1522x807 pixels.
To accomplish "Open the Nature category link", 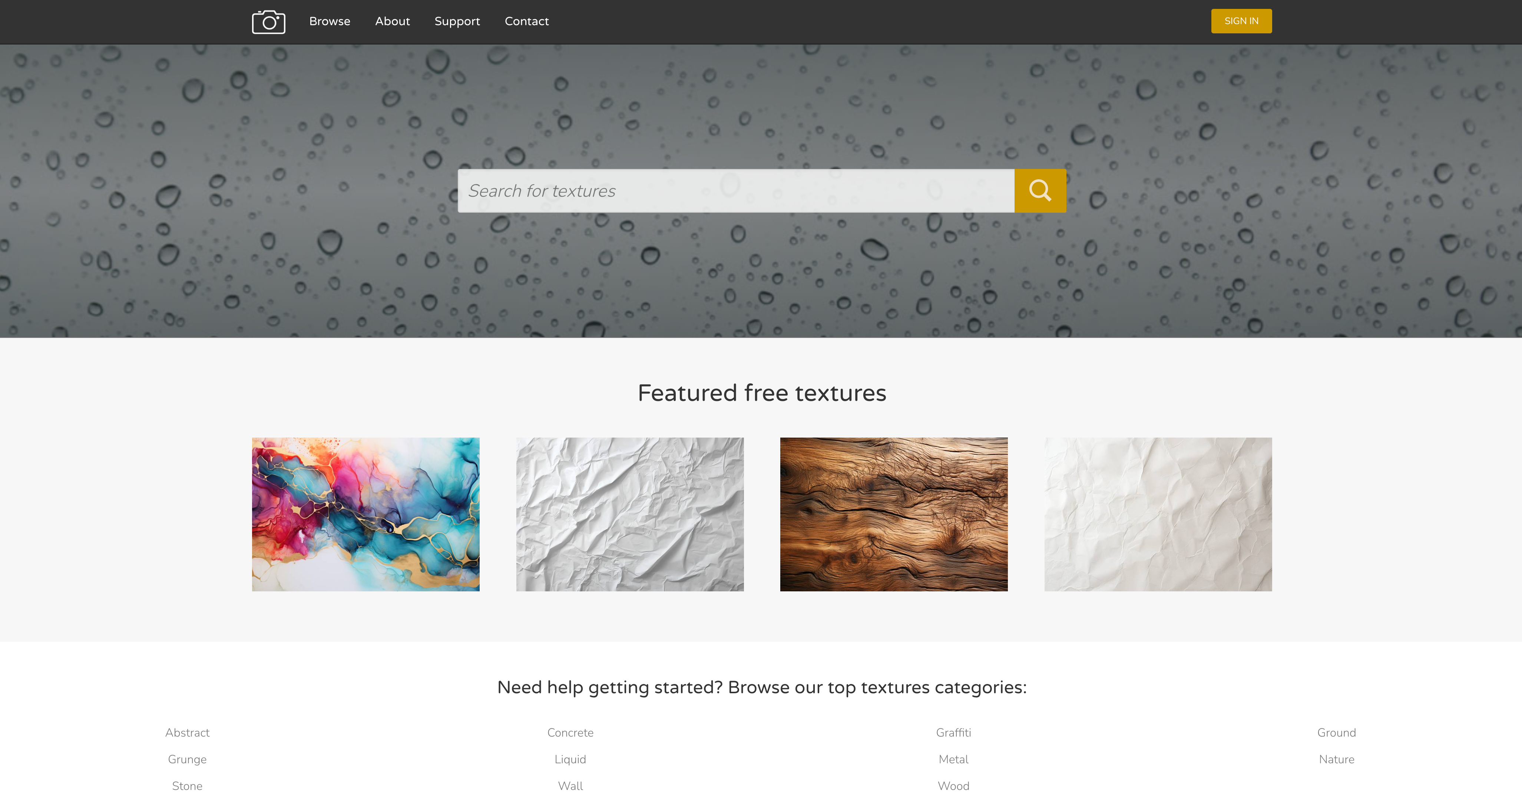I will (1337, 759).
